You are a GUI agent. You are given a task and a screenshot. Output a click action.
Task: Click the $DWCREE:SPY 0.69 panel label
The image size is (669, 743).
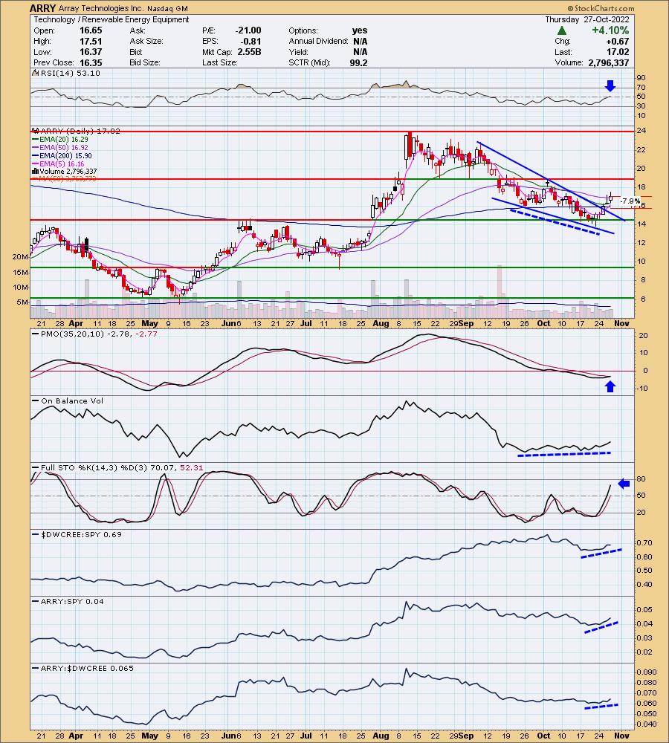pyautogui.click(x=81, y=534)
